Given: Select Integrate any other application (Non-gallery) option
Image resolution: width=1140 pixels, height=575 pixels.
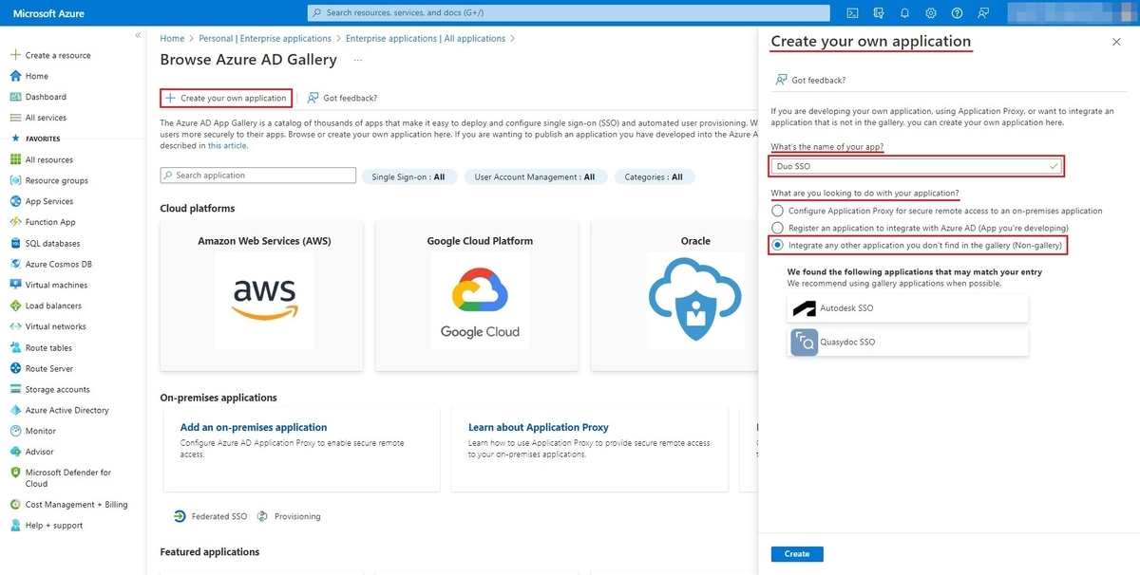Looking at the screenshot, I should (x=778, y=245).
